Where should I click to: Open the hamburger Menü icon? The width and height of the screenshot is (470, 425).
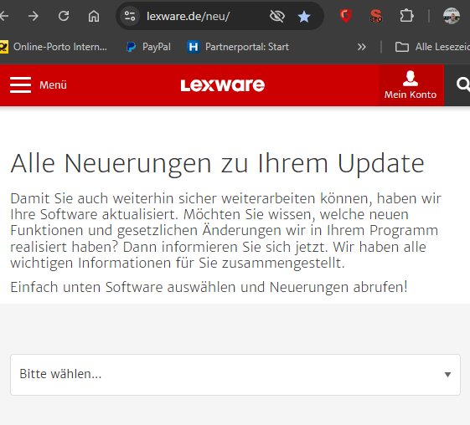(x=20, y=85)
